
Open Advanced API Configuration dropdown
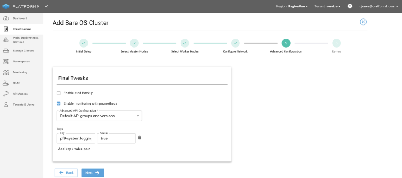click(x=100, y=116)
